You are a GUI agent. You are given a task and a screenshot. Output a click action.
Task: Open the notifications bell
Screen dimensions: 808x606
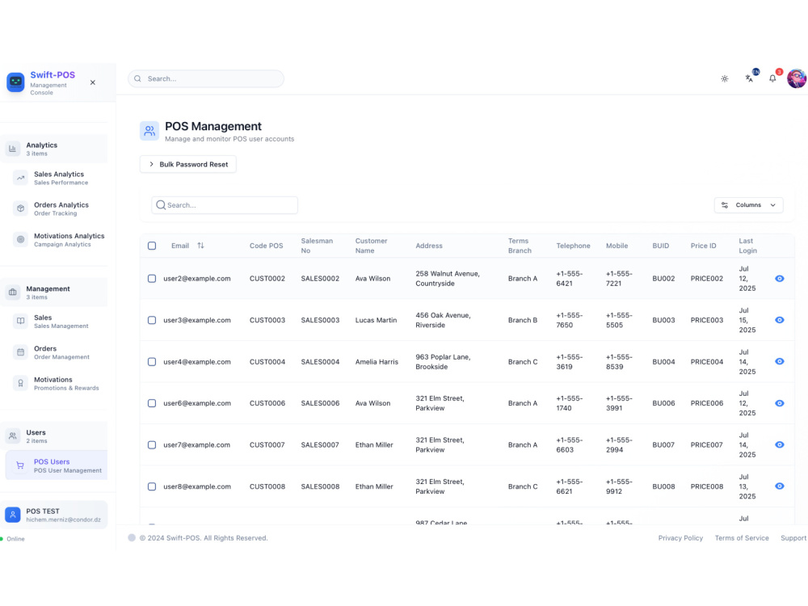[772, 79]
